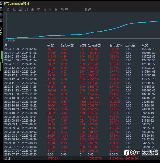The image size is (160, 163).
Task: Select week row 2023.08.21 ~ 2023.08.27
Action: (80, 136)
